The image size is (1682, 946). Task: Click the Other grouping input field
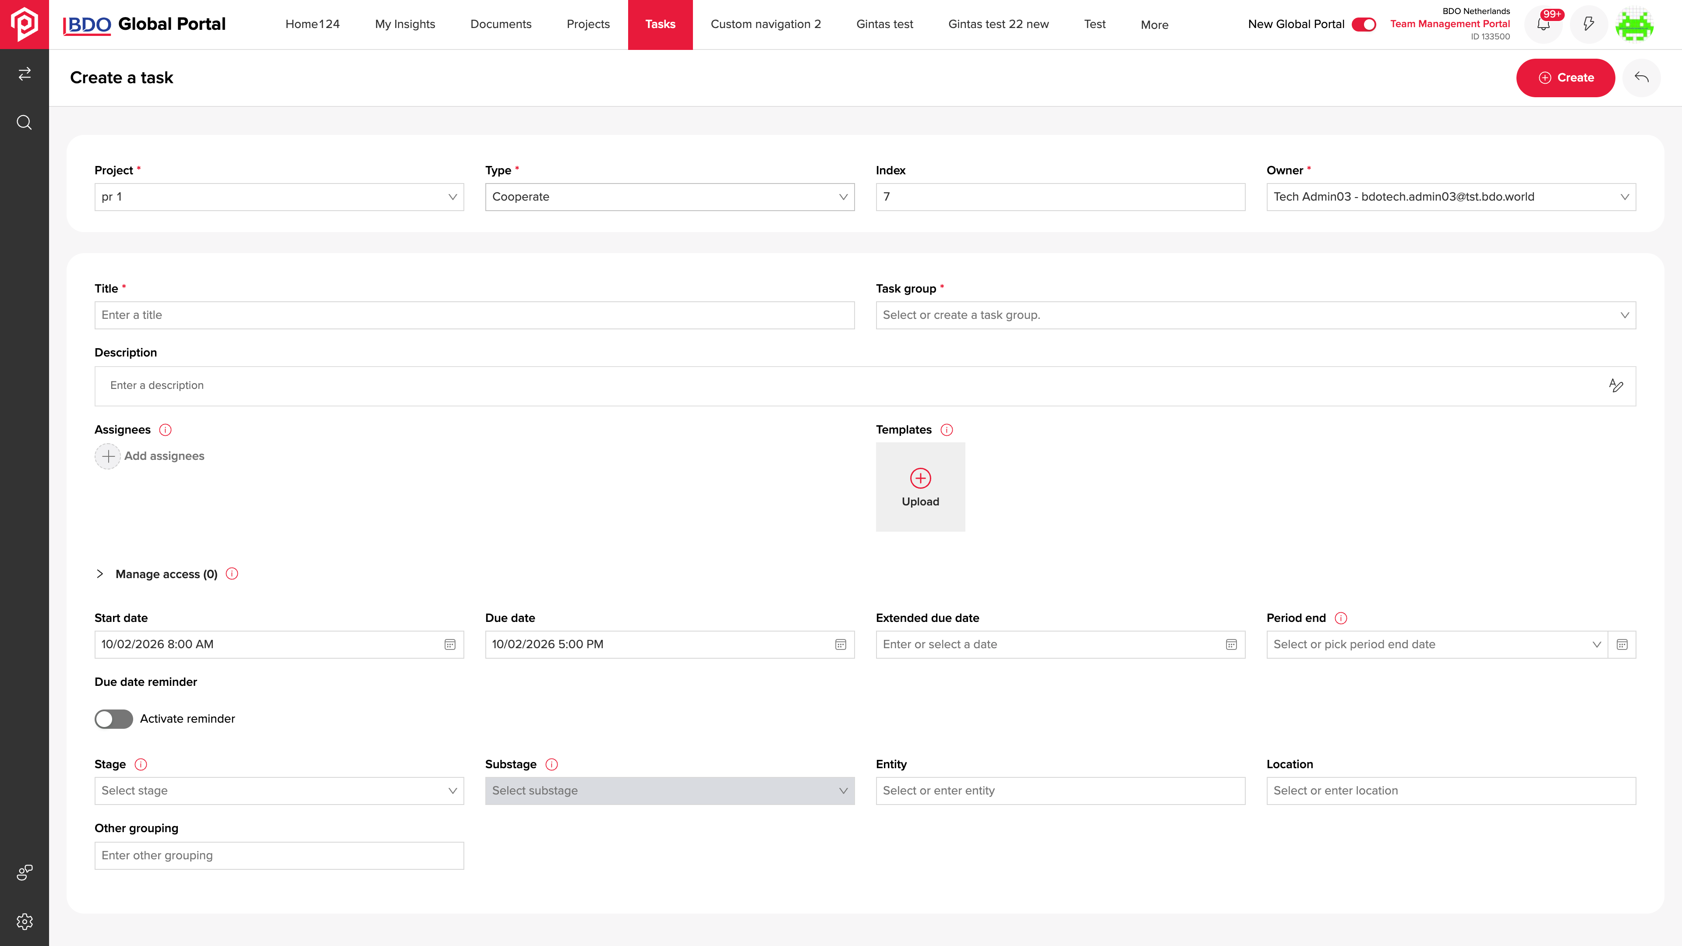tap(279, 855)
